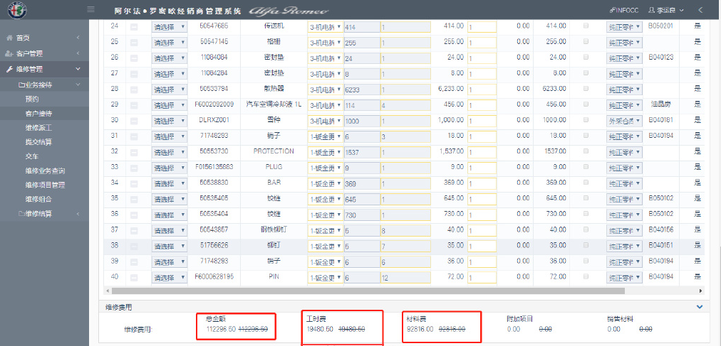Click the minus icon in row 26
The width and height of the screenshot is (721, 346).
(x=134, y=58)
